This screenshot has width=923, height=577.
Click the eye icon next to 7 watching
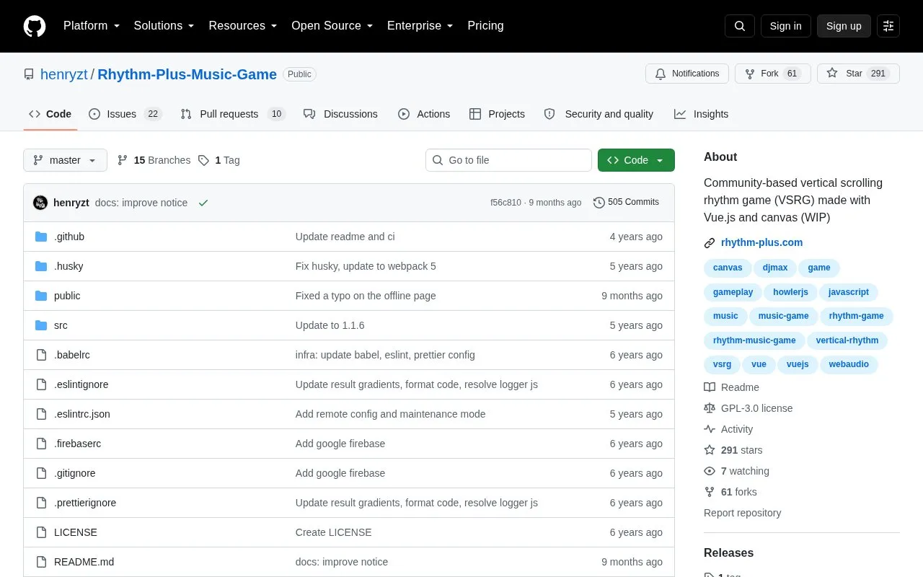pos(710,471)
